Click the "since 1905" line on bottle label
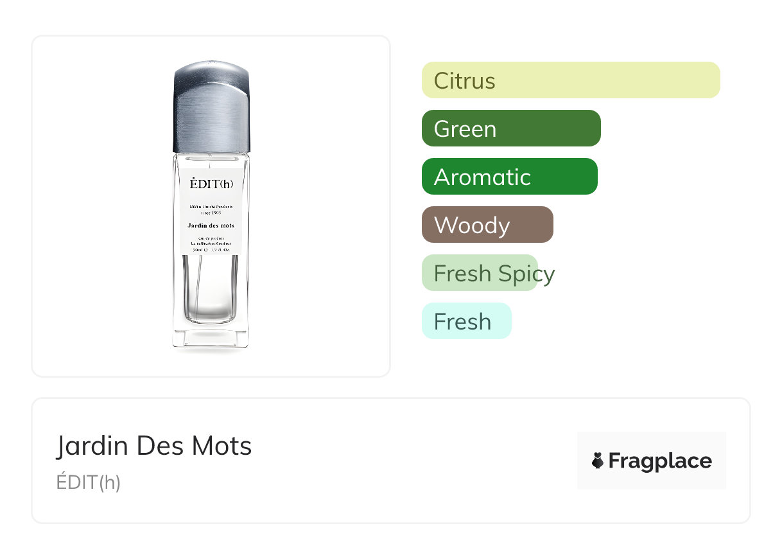Image resolution: width=782 pixels, height=555 pixels. tap(211, 212)
